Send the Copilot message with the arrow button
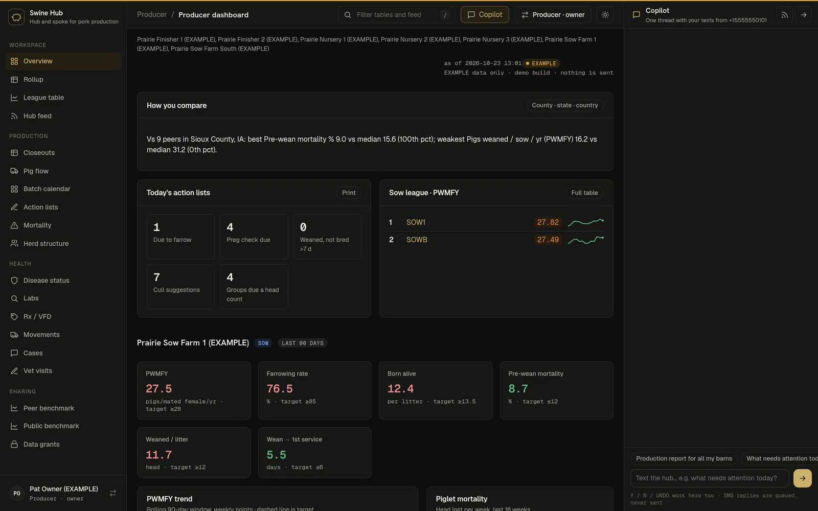The width and height of the screenshot is (818, 511). tap(803, 478)
